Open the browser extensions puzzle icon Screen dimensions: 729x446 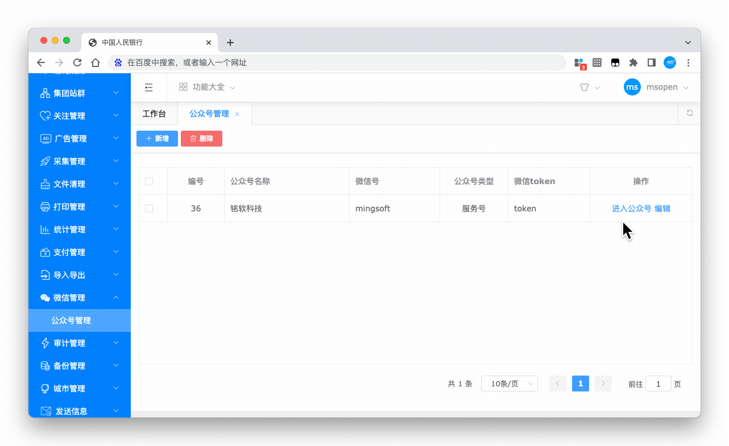point(633,62)
